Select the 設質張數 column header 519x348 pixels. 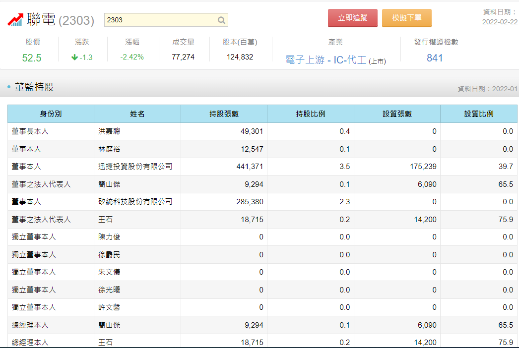pos(397,114)
